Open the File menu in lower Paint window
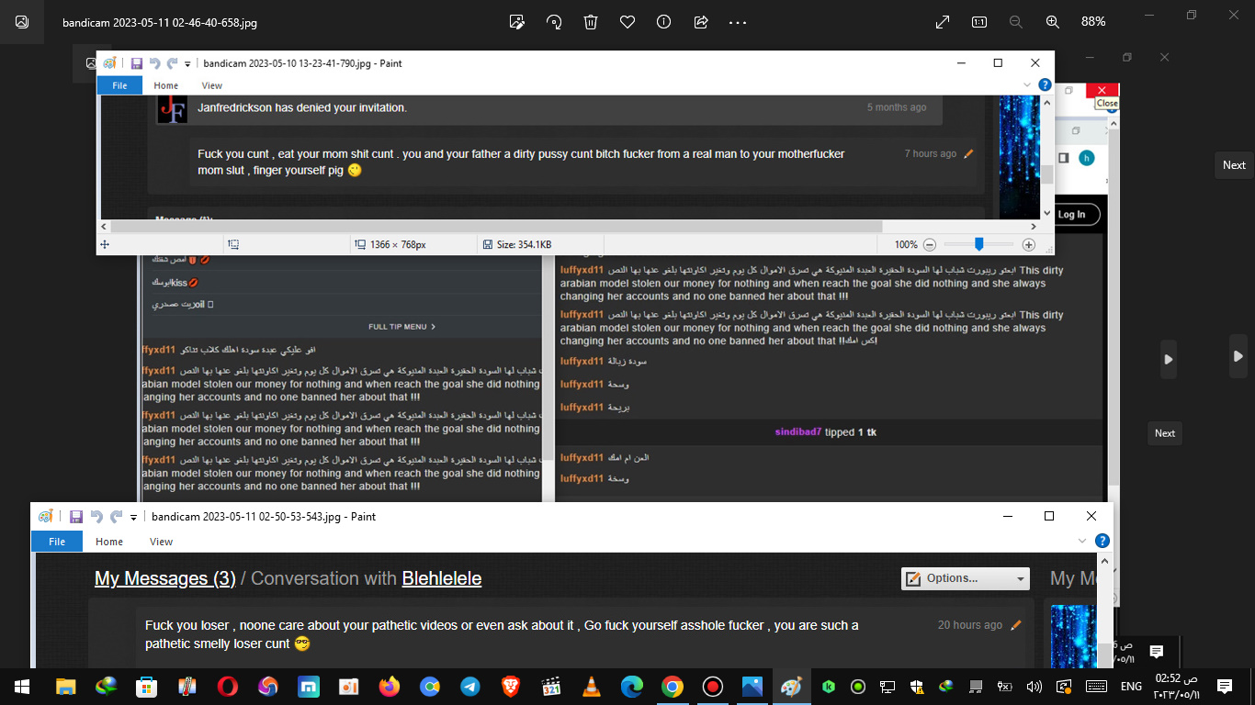The width and height of the screenshot is (1255, 705). pos(57,542)
